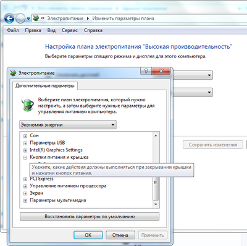Select Параметры мультимедиа item
Screen dimensions: 247x246
58,200
